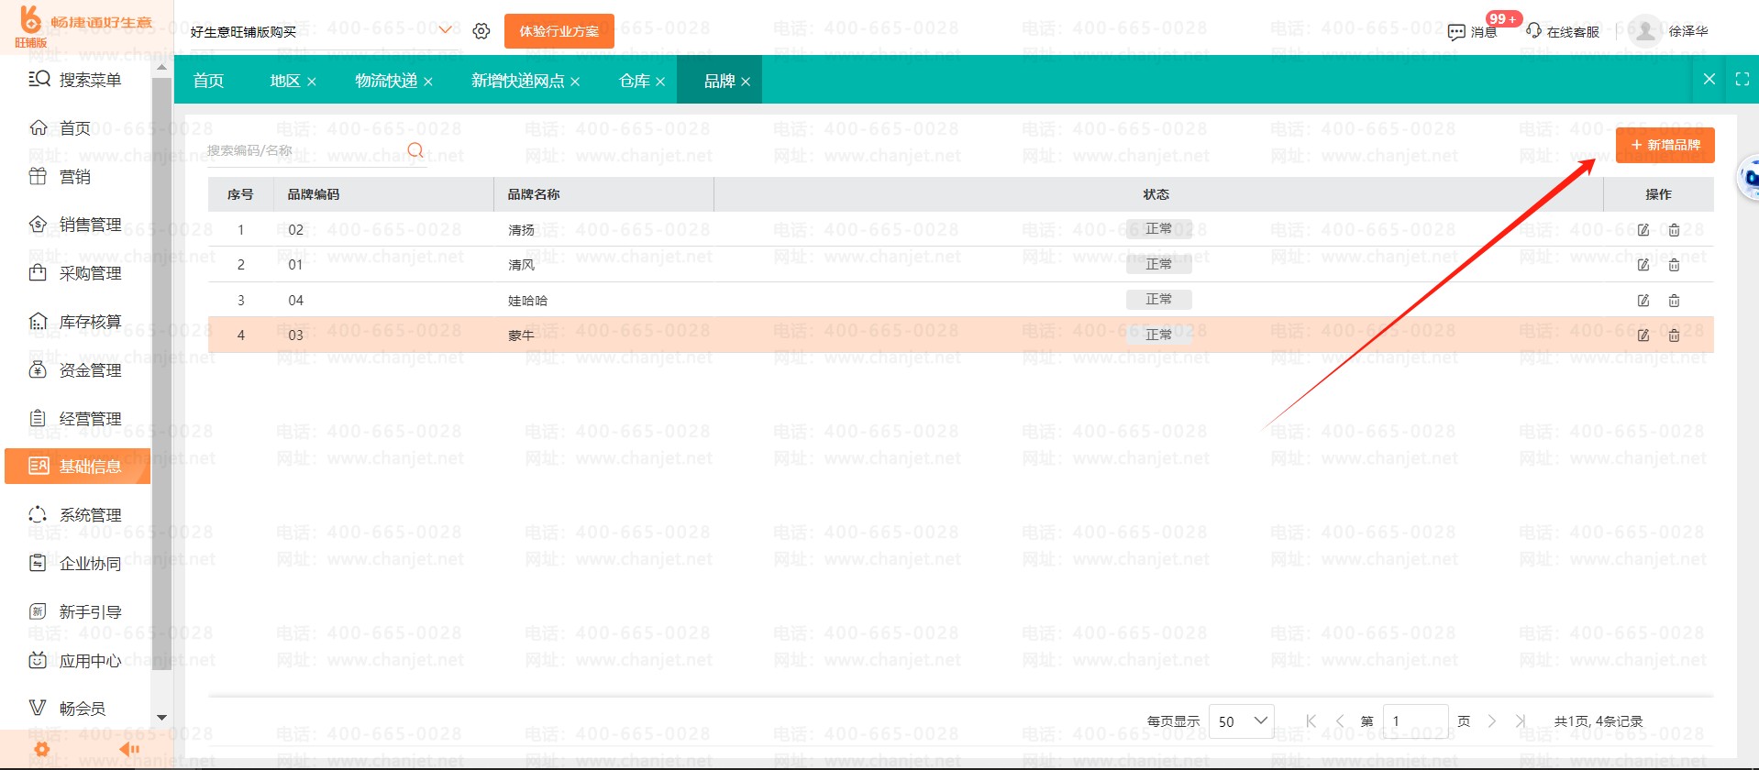The width and height of the screenshot is (1759, 770).
Task: Open 新手引导 sidebar icon
Action: [x=38, y=611]
